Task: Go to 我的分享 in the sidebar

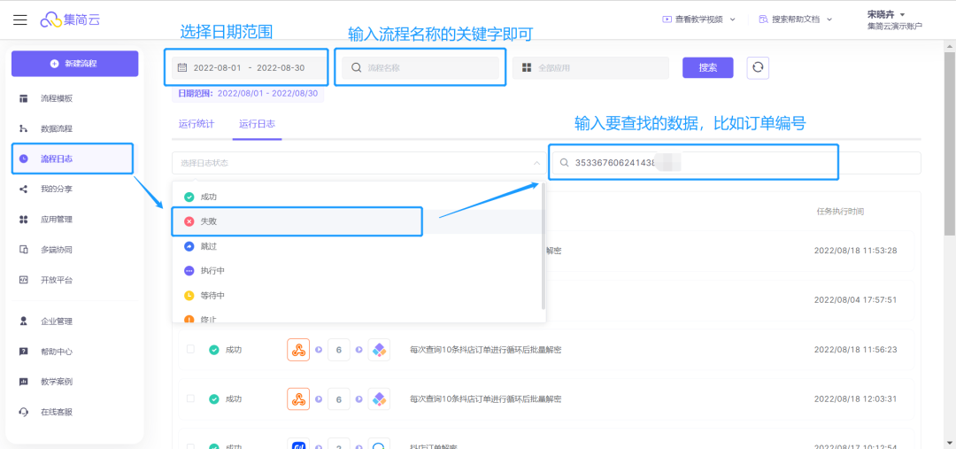Action: tap(57, 189)
